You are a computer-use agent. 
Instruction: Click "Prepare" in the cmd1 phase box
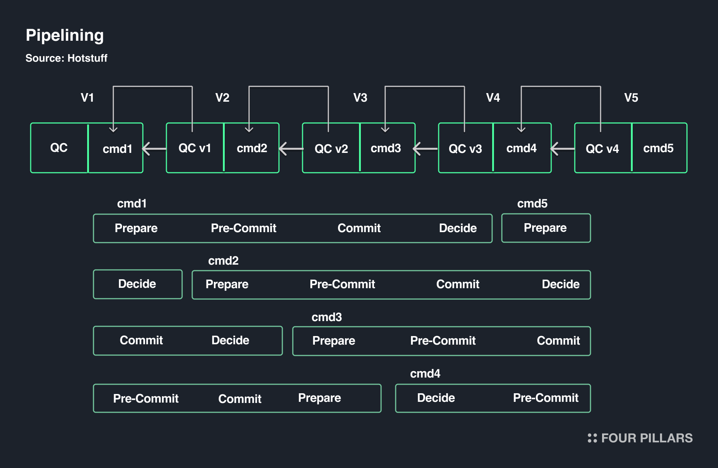(136, 228)
